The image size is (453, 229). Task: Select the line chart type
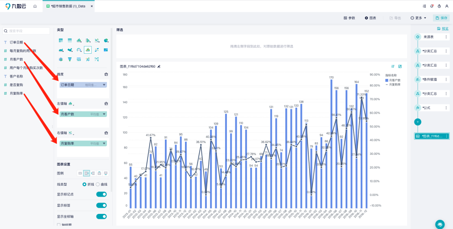(x=97, y=40)
